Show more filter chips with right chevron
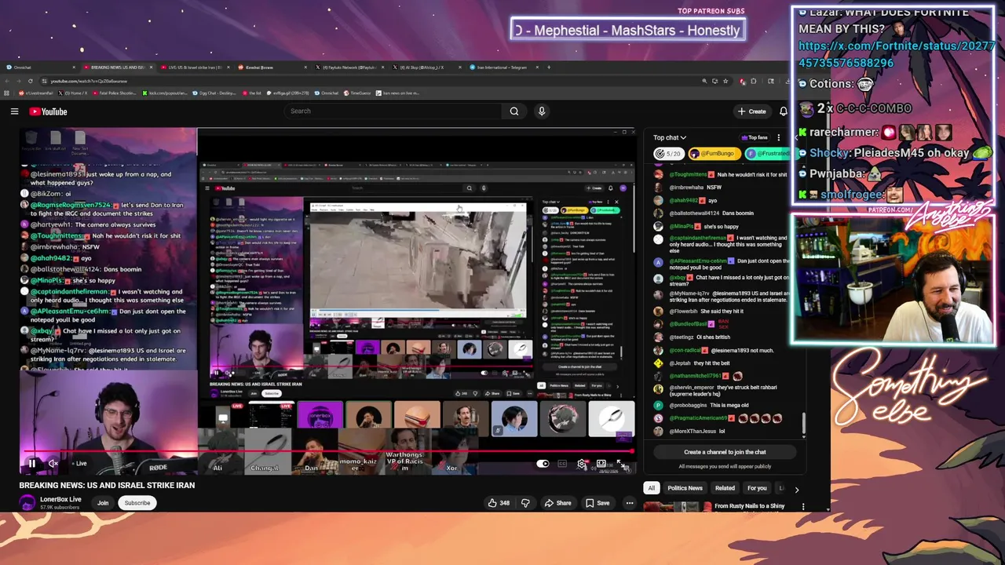 coord(796,489)
